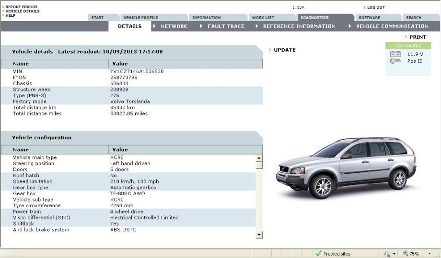Viewport: 441px width, 258px height.
Task: Click the Speed limitation value 210 km/h, 130 mph
Action: [x=134, y=181]
